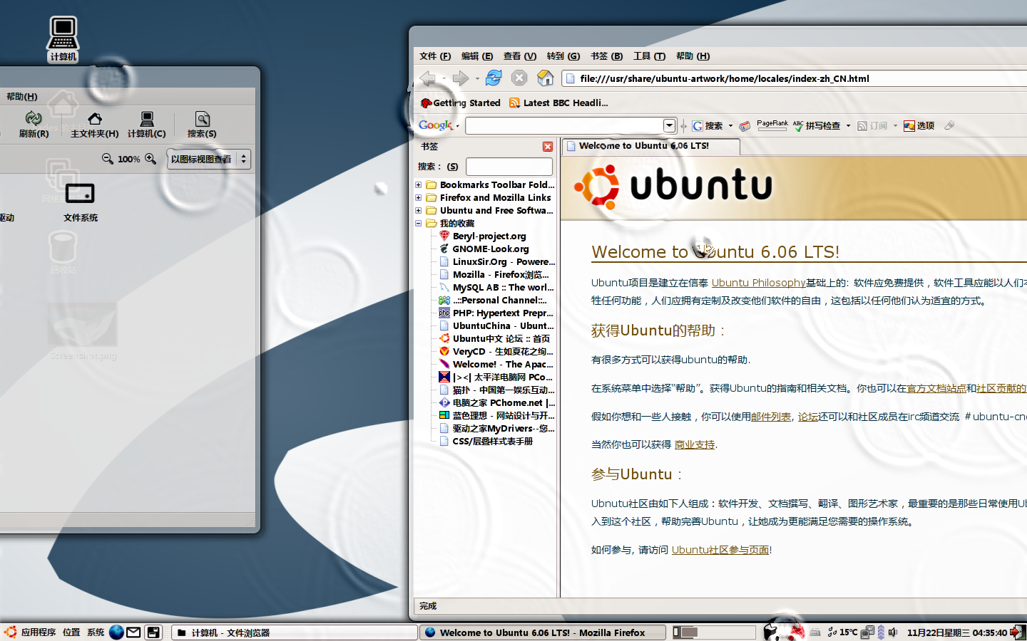
Task: Click the URL address bar
Action: pyautogui.click(x=794, y=79)
